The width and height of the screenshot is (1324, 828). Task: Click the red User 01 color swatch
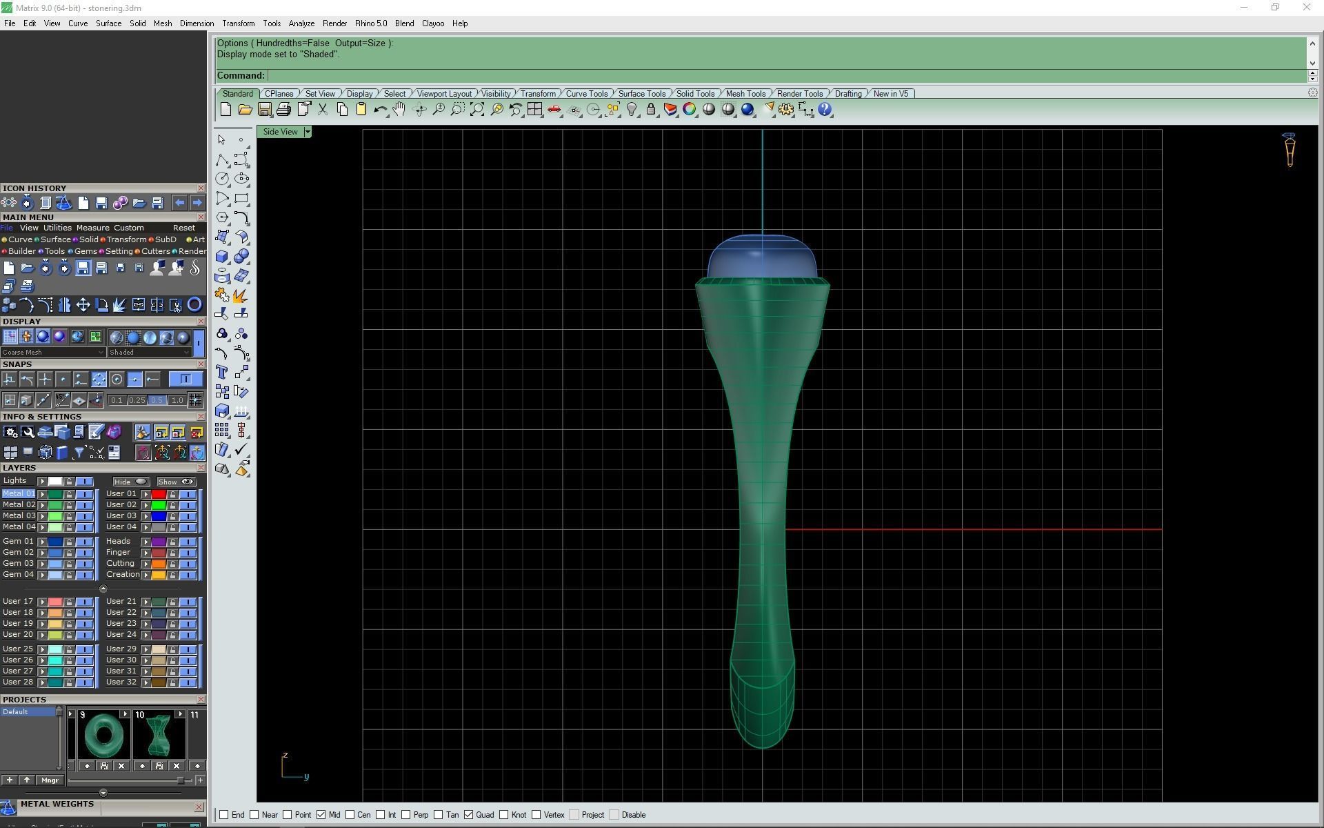coord(159,494)
